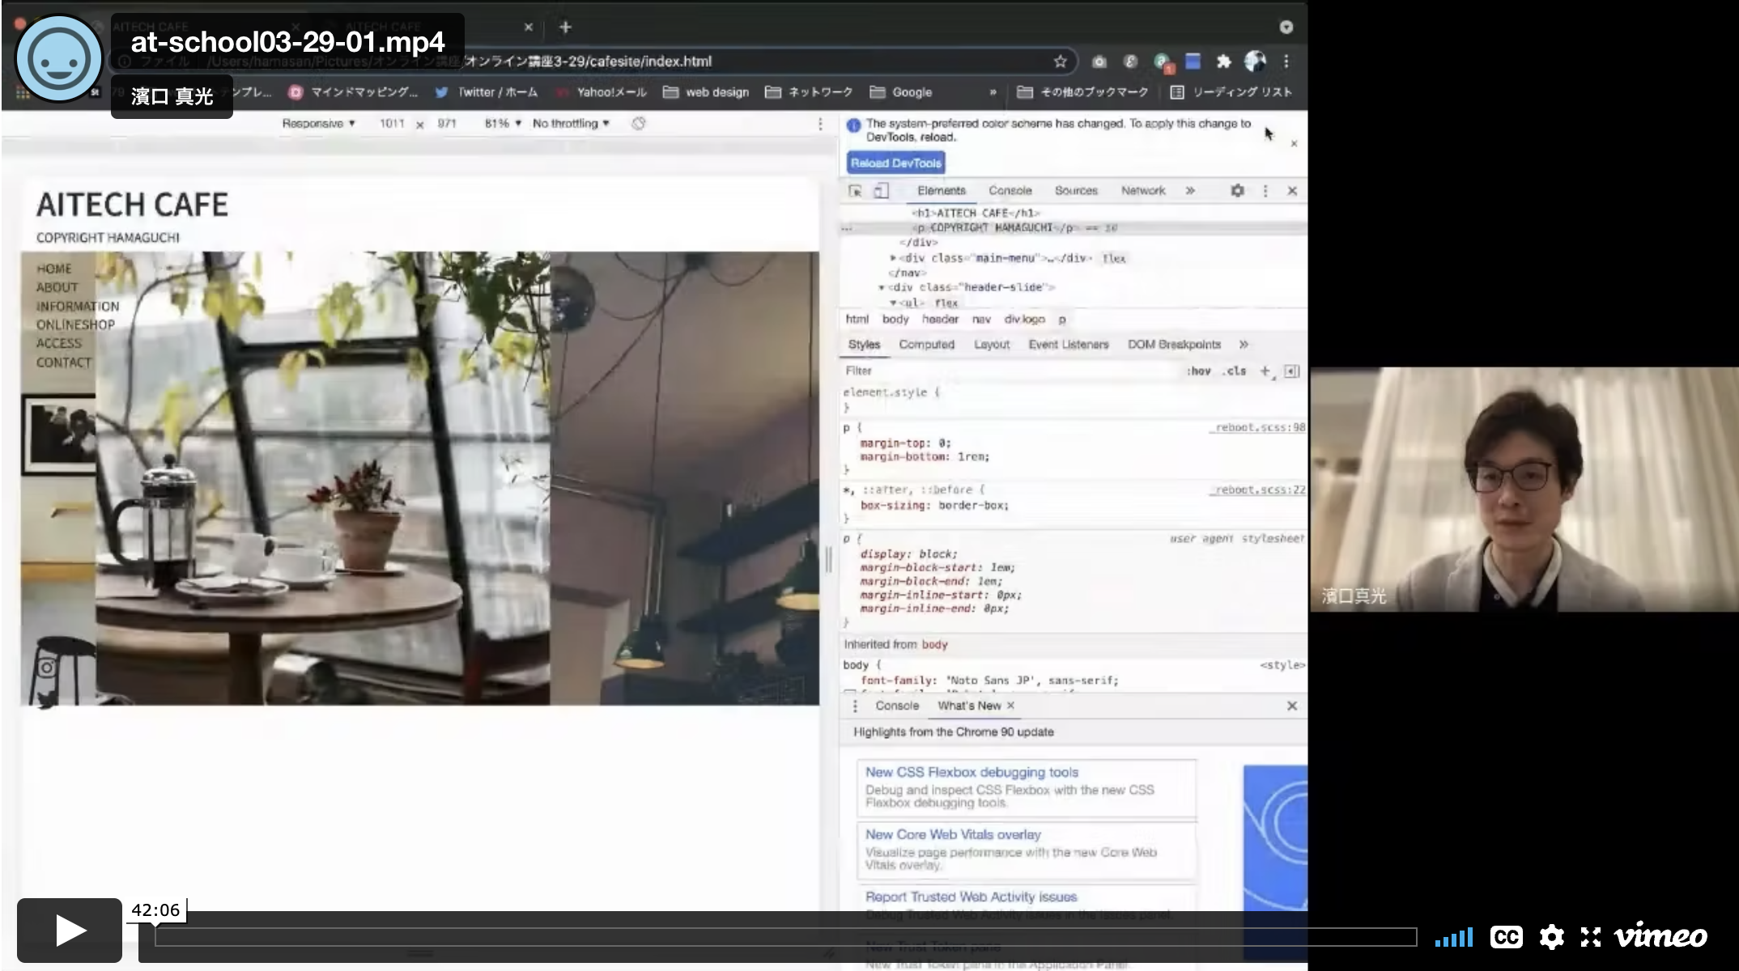1739x971 pixels.
Task: Open uploader name 濱口 真光
Action: point(172,96)
